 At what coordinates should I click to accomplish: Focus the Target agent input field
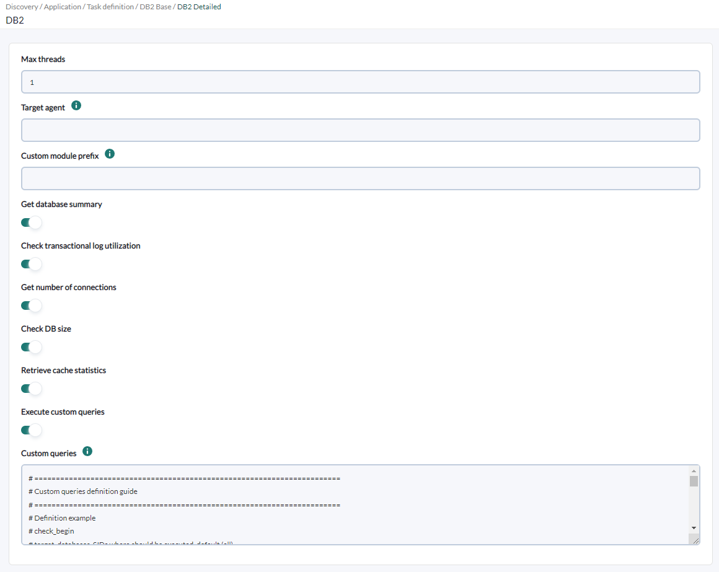(x=360, y=130)
